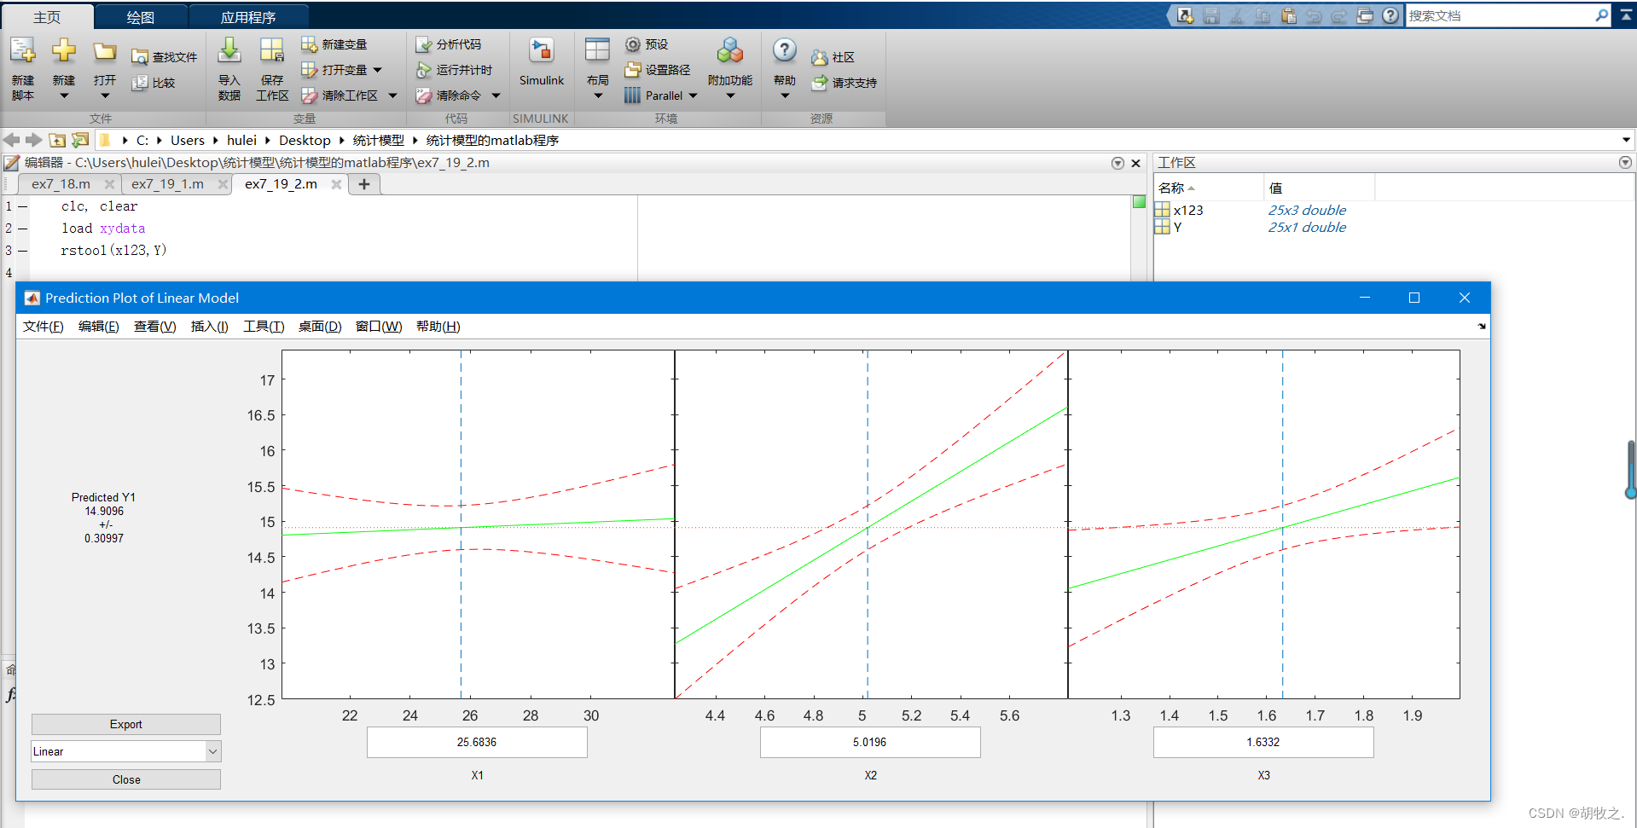
Task: Click the forward navigation arrow
Action: point(34,140)
